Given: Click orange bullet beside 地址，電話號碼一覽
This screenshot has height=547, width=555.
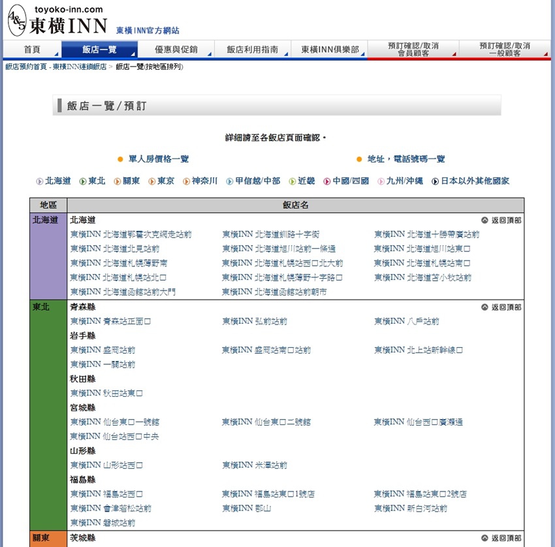Looking at the screenshot, I should [x=359, y=159].
